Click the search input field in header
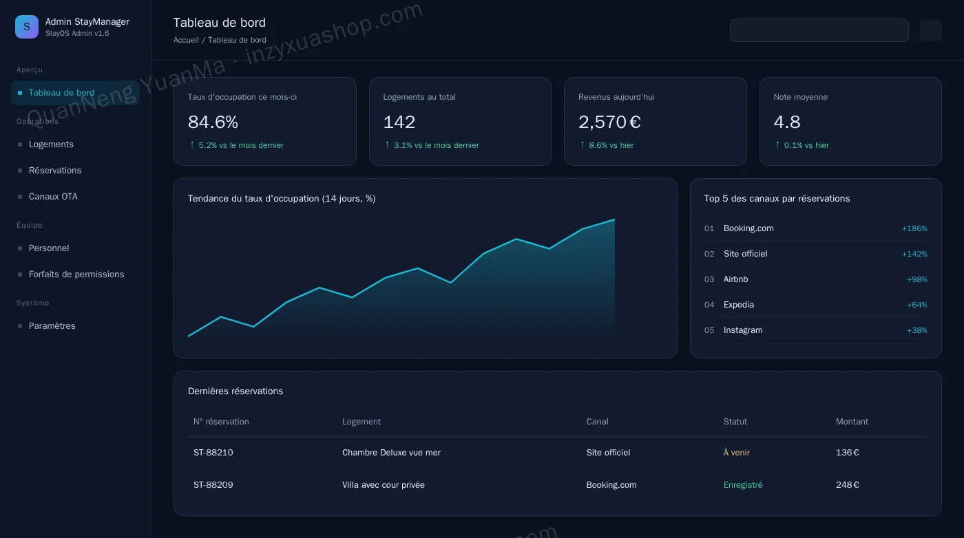This screenshot has height=538, width=964. (x=819, y=30)
